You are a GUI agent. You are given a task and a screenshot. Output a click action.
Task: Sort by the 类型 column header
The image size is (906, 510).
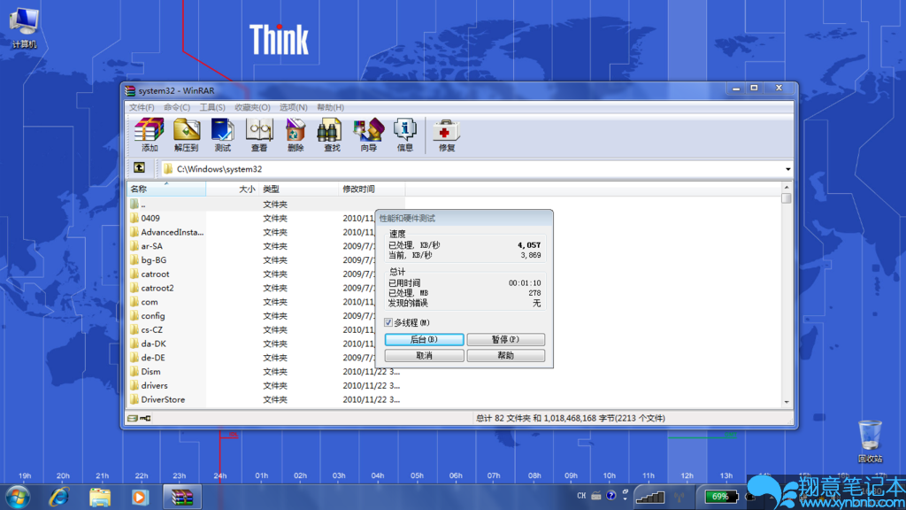click(x=299, y=189)
